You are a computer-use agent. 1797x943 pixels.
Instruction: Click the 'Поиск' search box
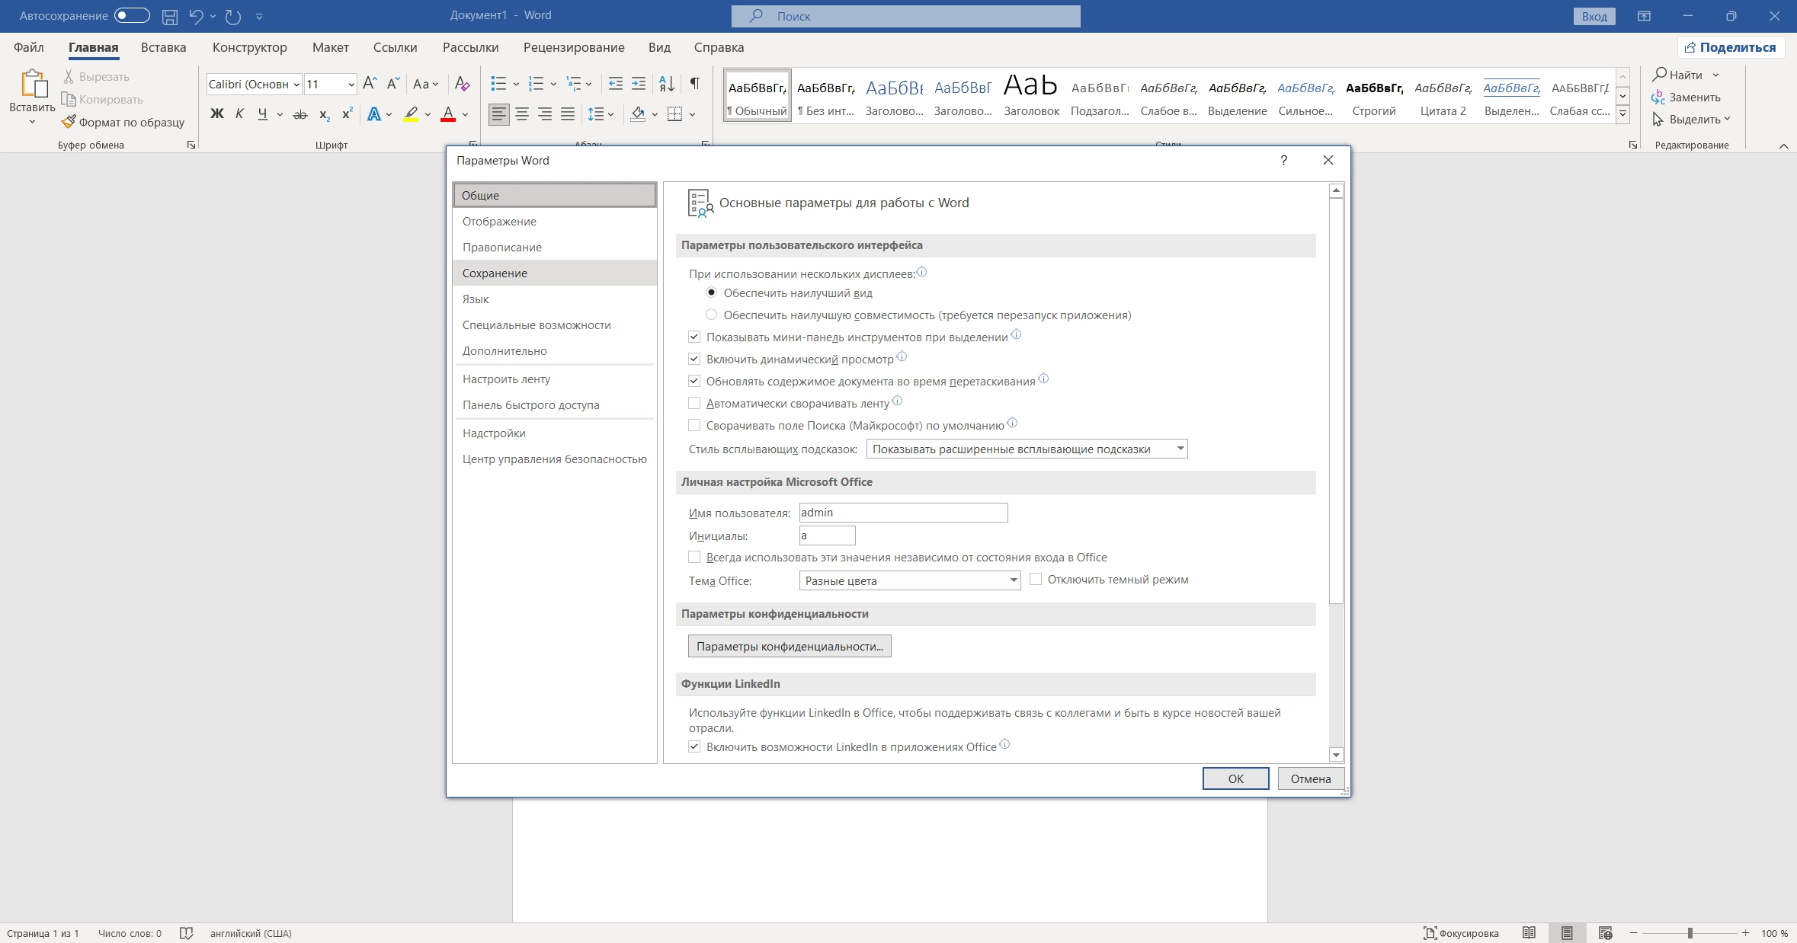[x=905, y=16]
